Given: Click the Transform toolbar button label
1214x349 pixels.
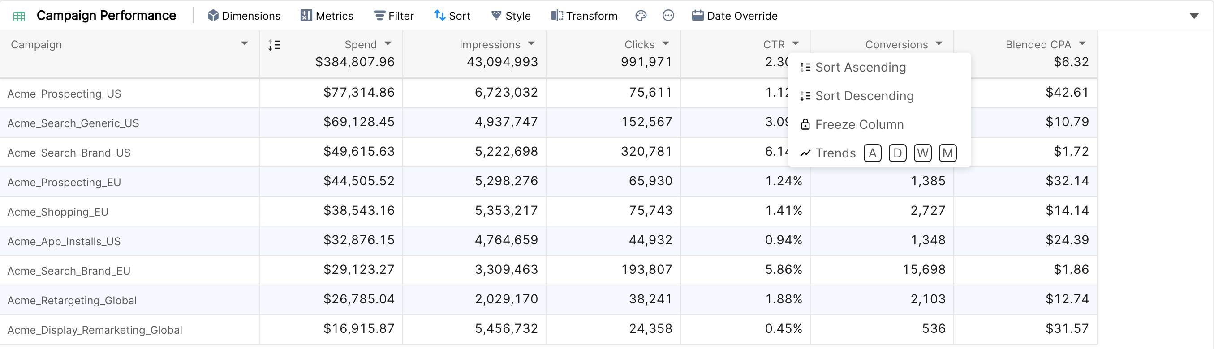Looking at the screenshot, I should click(592, 16).
